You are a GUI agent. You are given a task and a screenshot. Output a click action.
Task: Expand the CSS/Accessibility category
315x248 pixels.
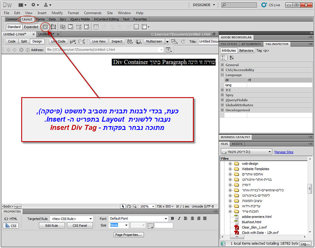pos(222,70)
